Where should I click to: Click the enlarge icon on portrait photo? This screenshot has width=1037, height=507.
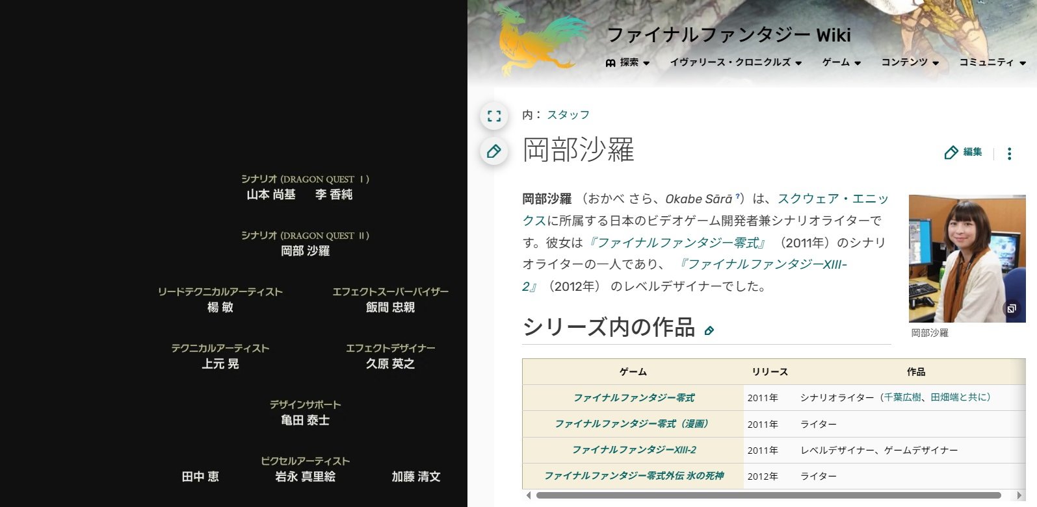[x=1012, y=309]
